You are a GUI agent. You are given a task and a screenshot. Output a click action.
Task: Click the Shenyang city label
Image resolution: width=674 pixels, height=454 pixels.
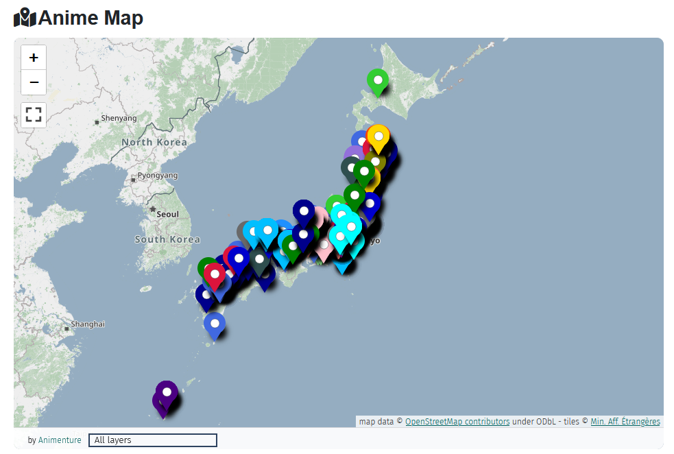(119, 118)
